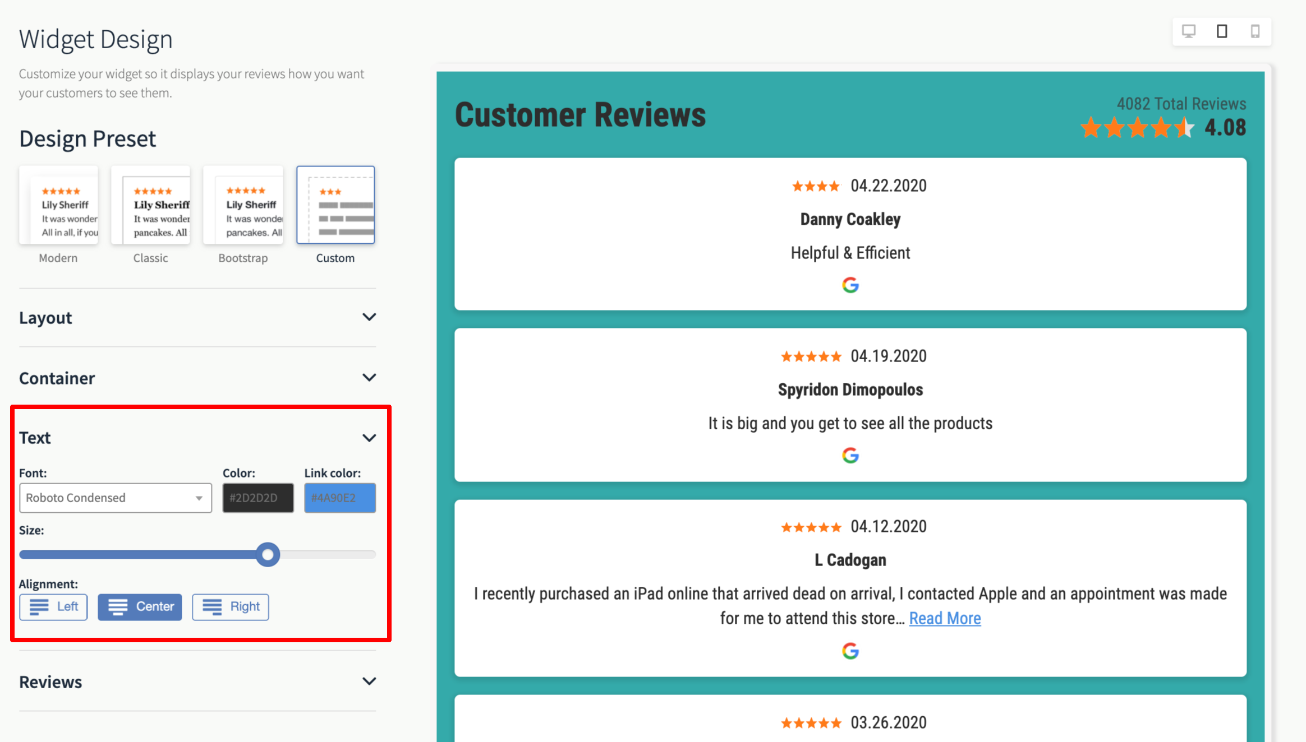Click the 4082 Total Reviews text

pyautogui.click(x=1181, y=104)
